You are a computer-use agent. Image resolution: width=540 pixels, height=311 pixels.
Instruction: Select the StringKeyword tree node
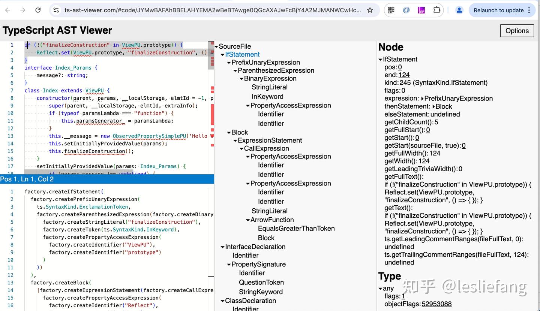pos(261,292)
